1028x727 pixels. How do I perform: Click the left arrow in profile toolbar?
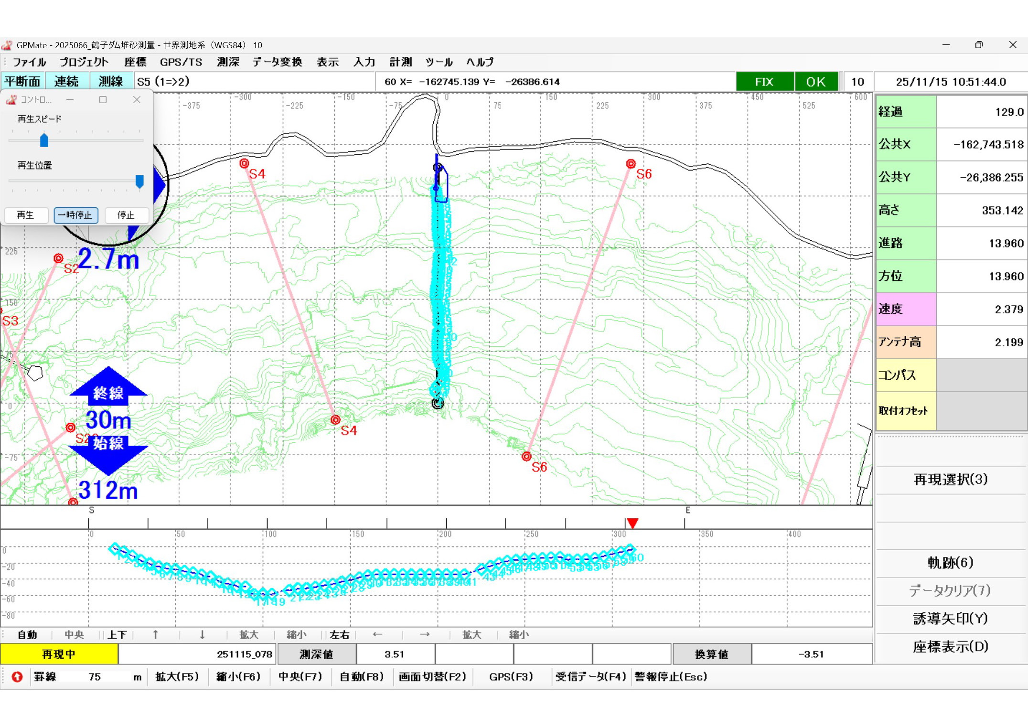(377, 635)
